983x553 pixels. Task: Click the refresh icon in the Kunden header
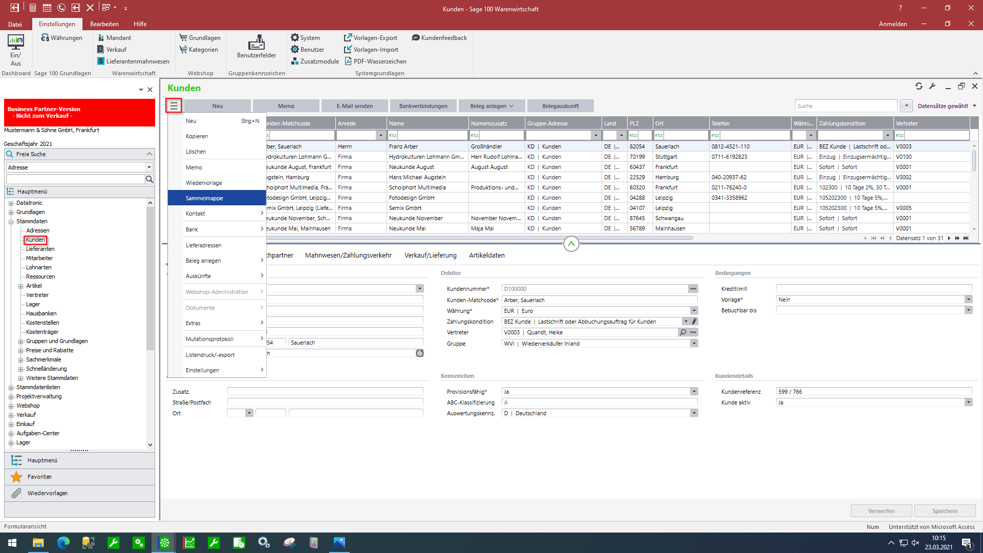click(919, 87)
